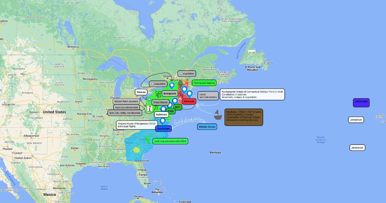
Task: Click the Winnipeg city label
Action: [73, 47]
